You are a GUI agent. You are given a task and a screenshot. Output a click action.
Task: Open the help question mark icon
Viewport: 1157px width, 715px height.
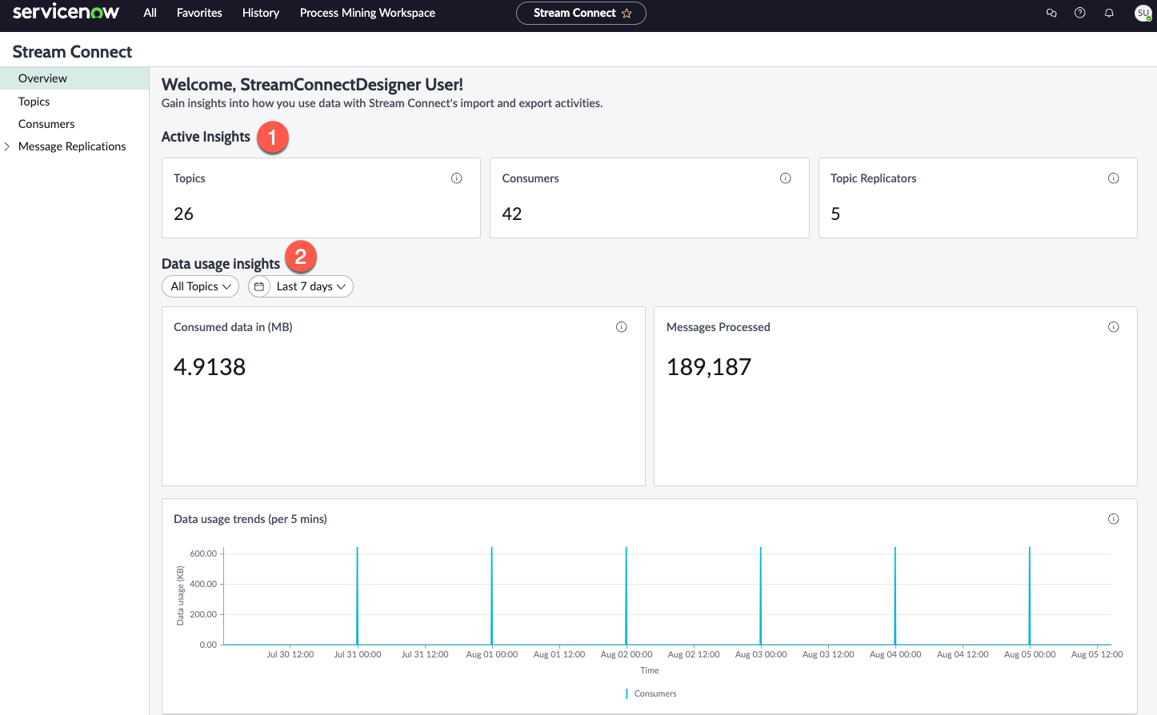1080,13
